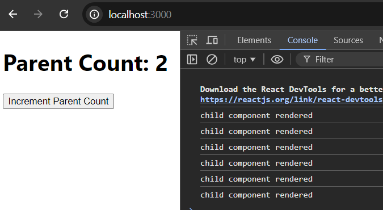Clear the console with the block icon

pyautogui.click(x=212, y=60)
